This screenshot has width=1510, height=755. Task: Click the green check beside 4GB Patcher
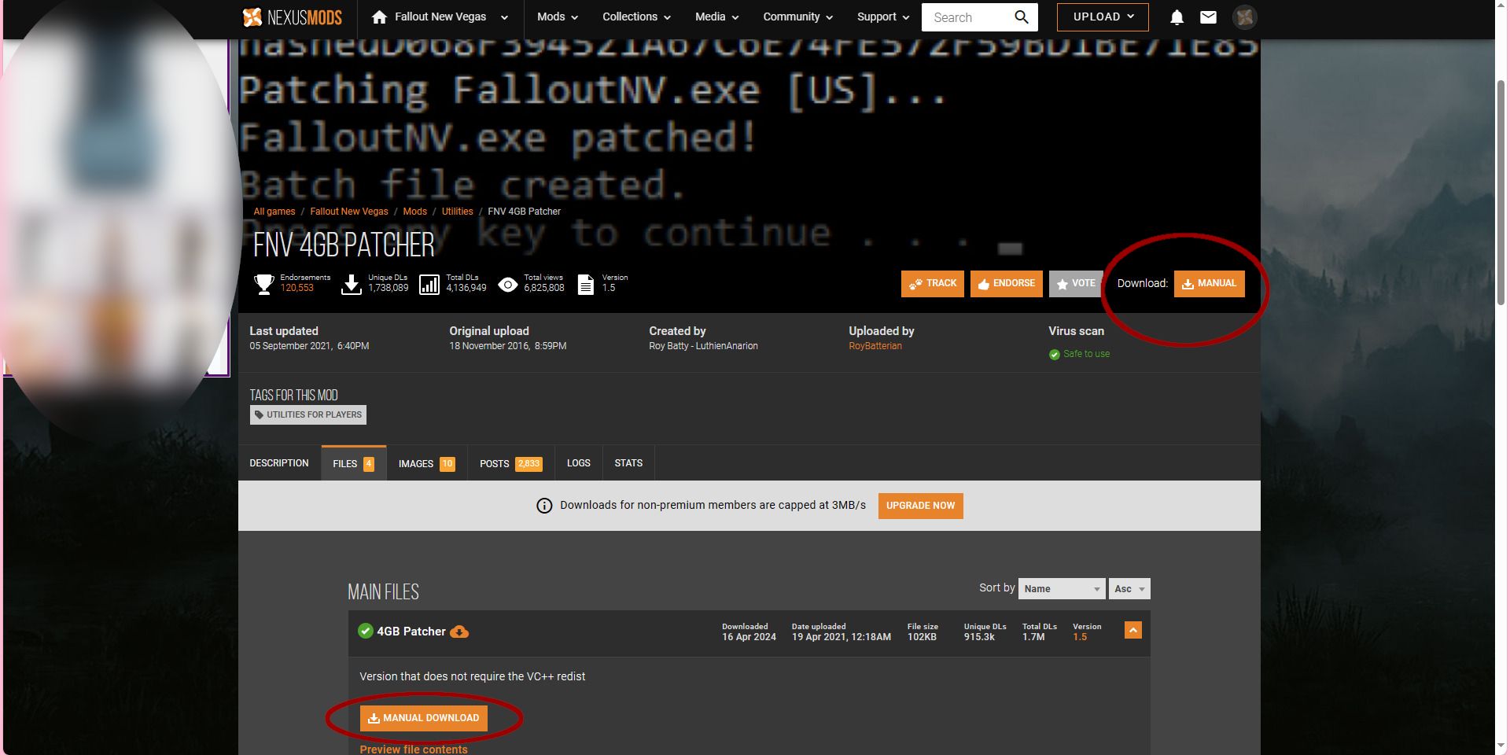(365, 631)
